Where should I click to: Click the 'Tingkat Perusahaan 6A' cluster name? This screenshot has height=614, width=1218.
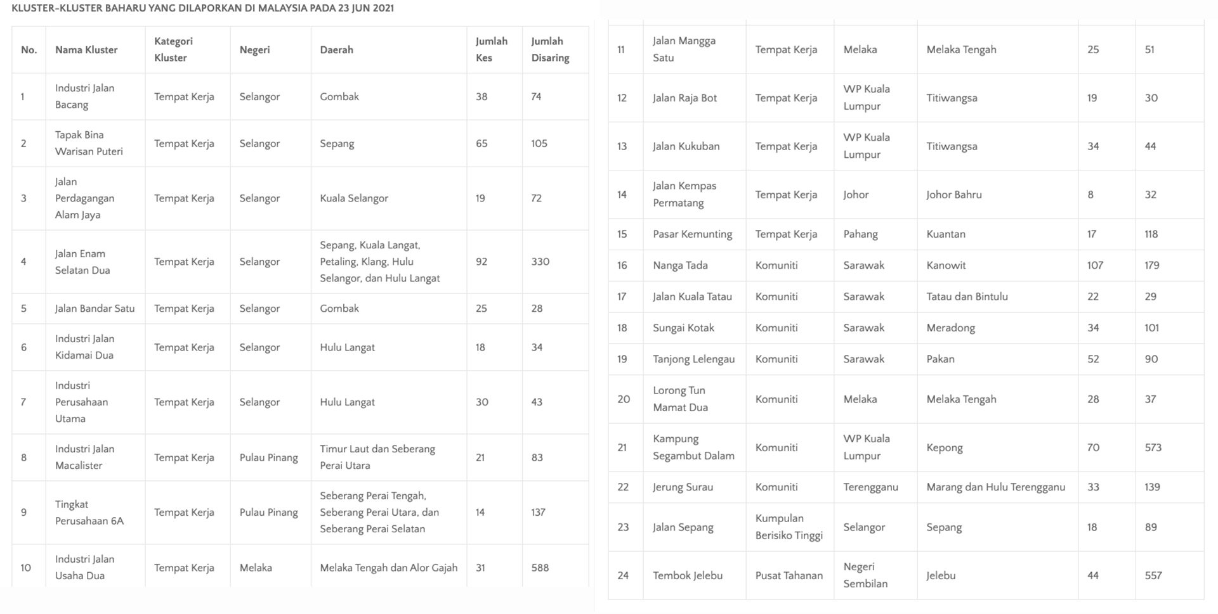pos(89,513)
